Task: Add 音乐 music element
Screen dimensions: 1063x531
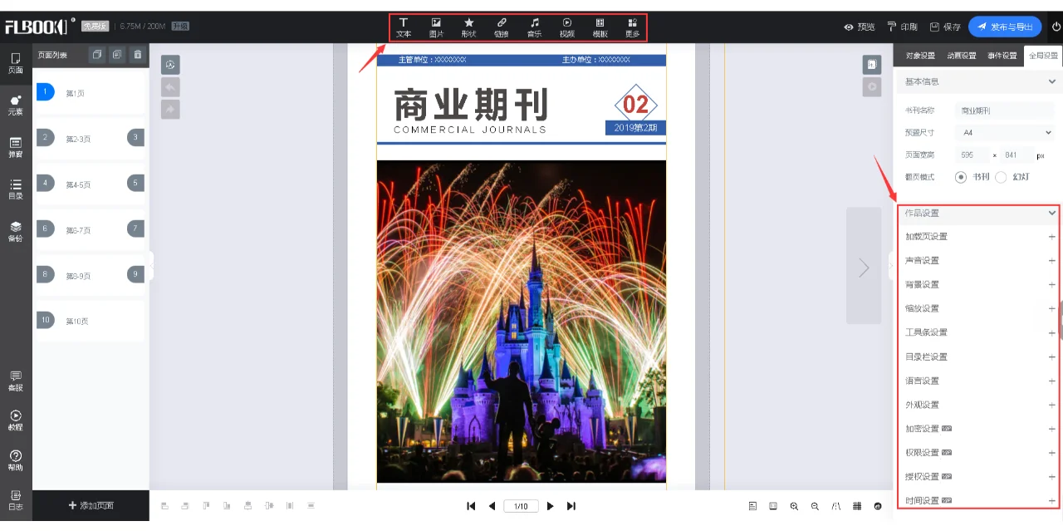Action: click(x=534, y=27)
